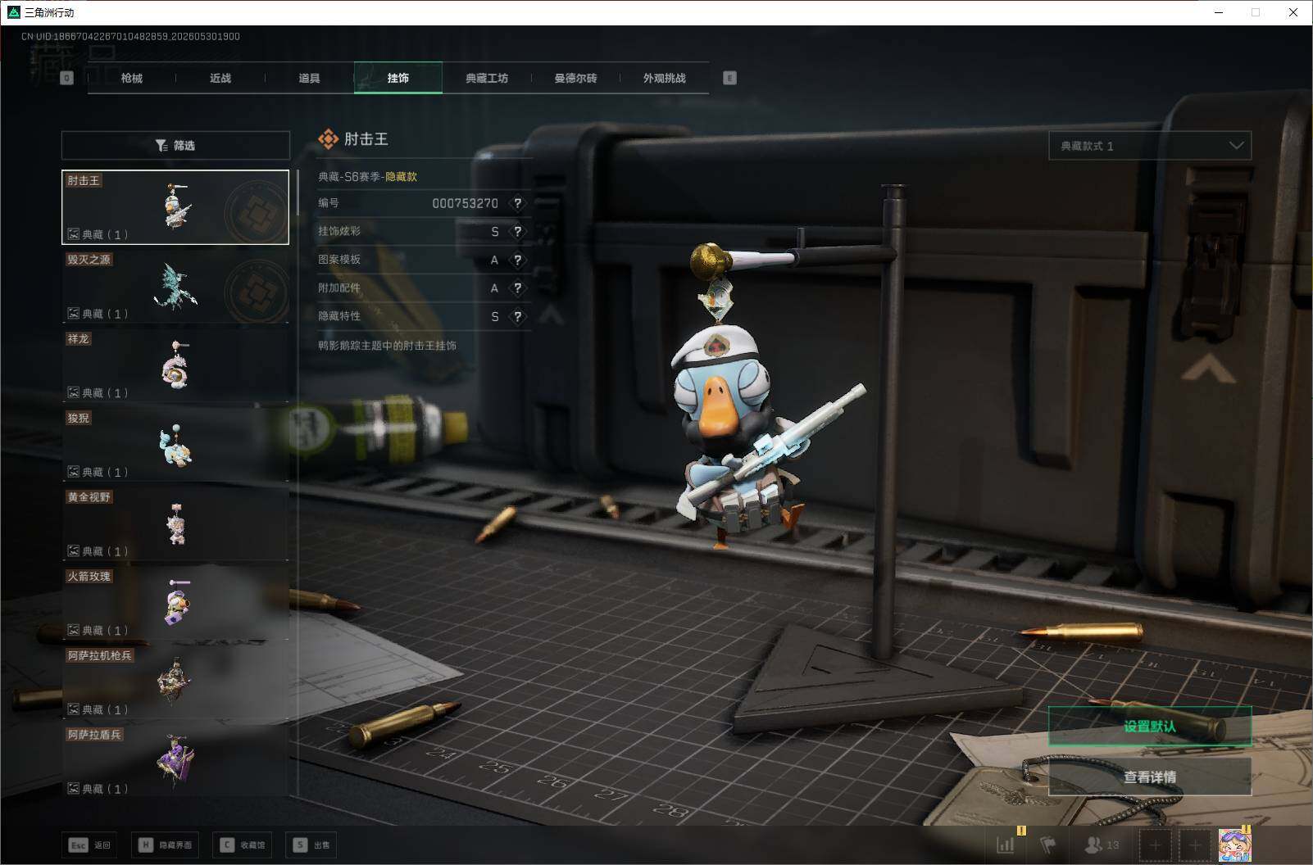The image size is (1313, 865).
Task: Click the image icon on 阿萨拉机枪兵 card
Action: click(x=73, y=709)
